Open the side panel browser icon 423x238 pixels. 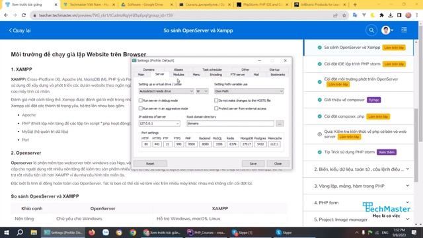[399, 15]
